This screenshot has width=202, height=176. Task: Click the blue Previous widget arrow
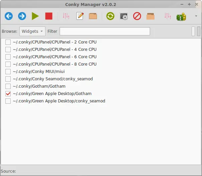tap(9, 16)
